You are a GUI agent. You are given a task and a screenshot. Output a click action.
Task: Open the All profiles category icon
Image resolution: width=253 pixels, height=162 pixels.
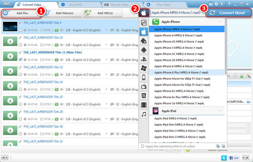tap(144, 22)
